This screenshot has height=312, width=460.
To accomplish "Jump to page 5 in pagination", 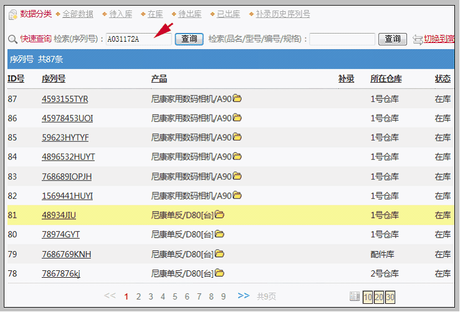I will pyautogui.click(x=175, y=296).
